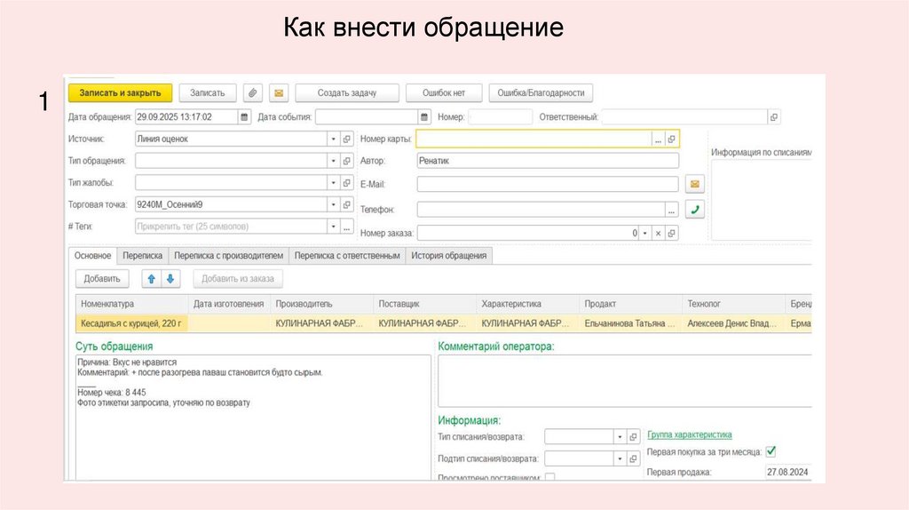This screenshot has height=510, width=909.
Task: Open calendar picker for Дата события
Action: (424, 117)
